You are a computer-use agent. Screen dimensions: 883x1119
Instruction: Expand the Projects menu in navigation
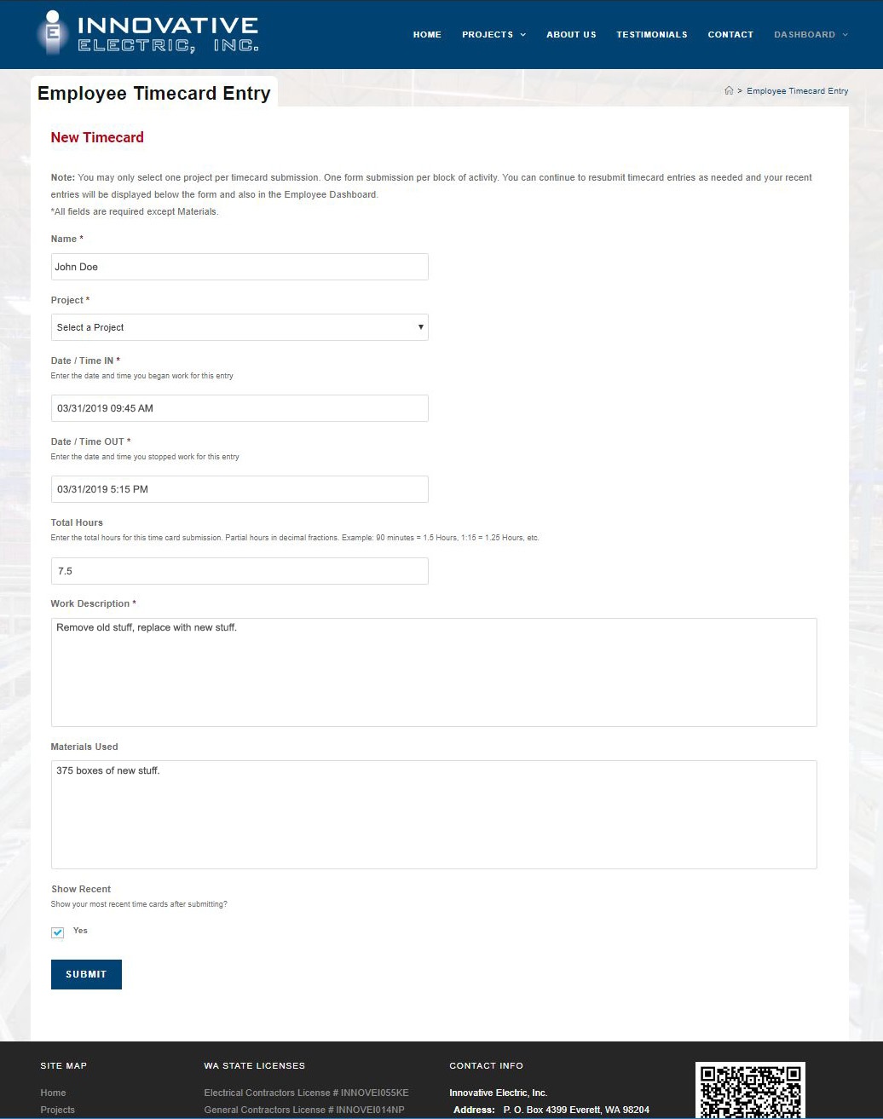[x=493, y=35]
